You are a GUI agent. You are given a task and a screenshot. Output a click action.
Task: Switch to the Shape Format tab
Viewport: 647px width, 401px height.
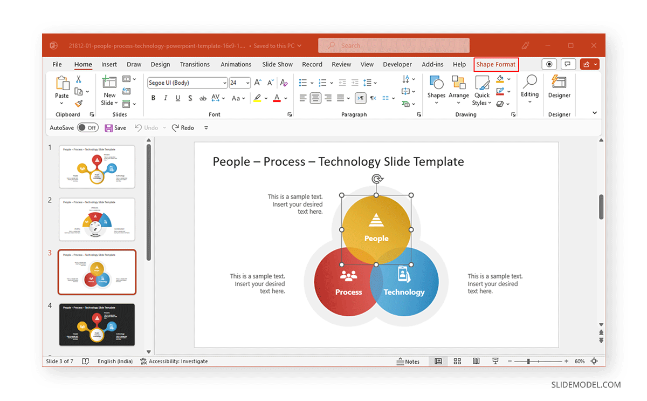tap(495, 64)
